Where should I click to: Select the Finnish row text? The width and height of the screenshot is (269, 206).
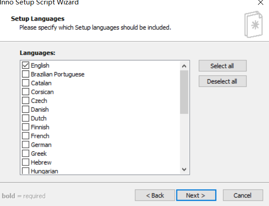(40, 127)
